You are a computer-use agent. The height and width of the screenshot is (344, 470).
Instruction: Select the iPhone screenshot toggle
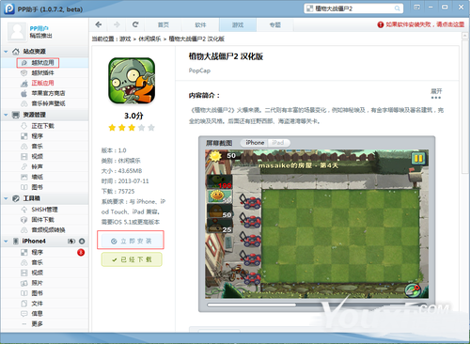coord(255,143)
